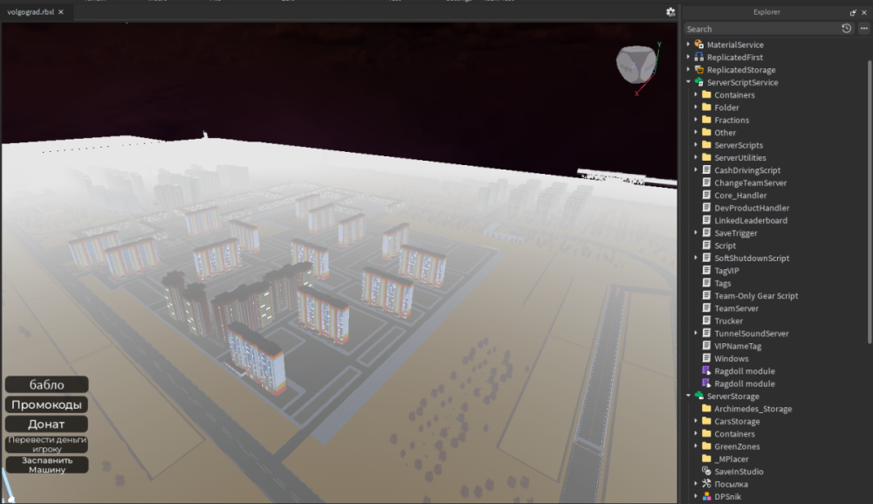Click Перевести деньги игроку button
Viewport: 873px width, 504px height.
click(47, 444)
